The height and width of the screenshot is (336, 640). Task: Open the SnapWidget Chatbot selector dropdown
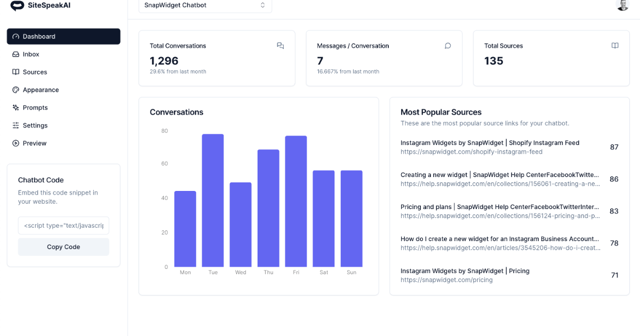tap(205, 5)
